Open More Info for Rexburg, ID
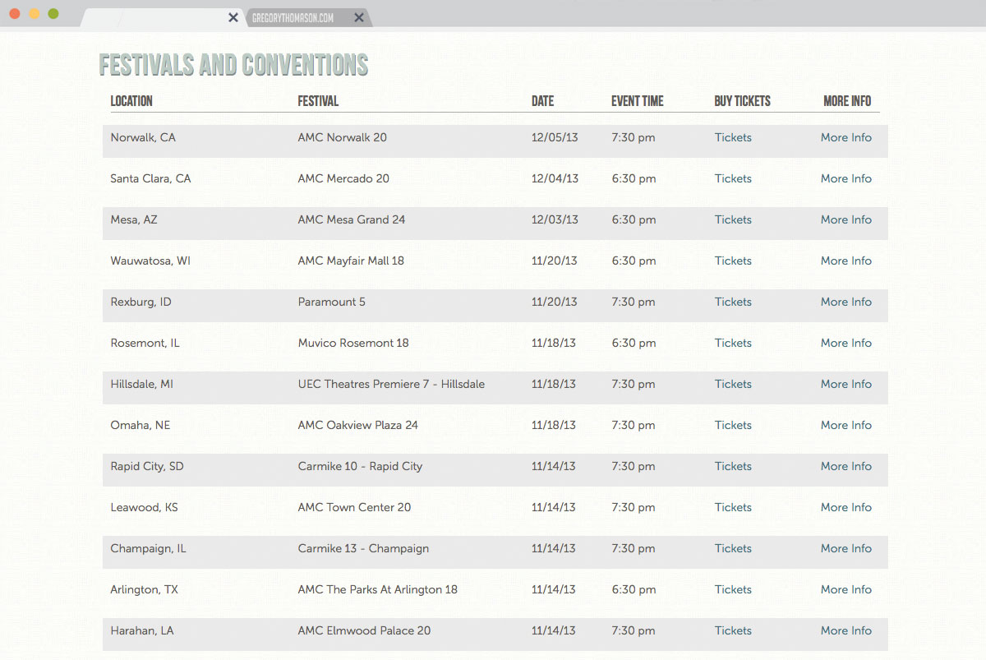The height and width of the screenshot is (660, 986). click(846, 302)
